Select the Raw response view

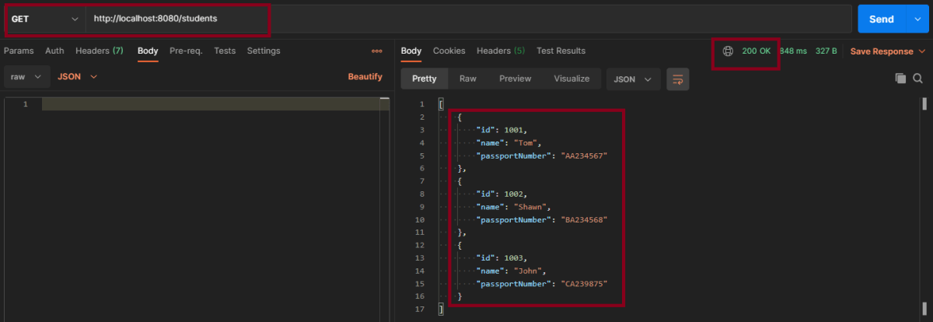467,79
